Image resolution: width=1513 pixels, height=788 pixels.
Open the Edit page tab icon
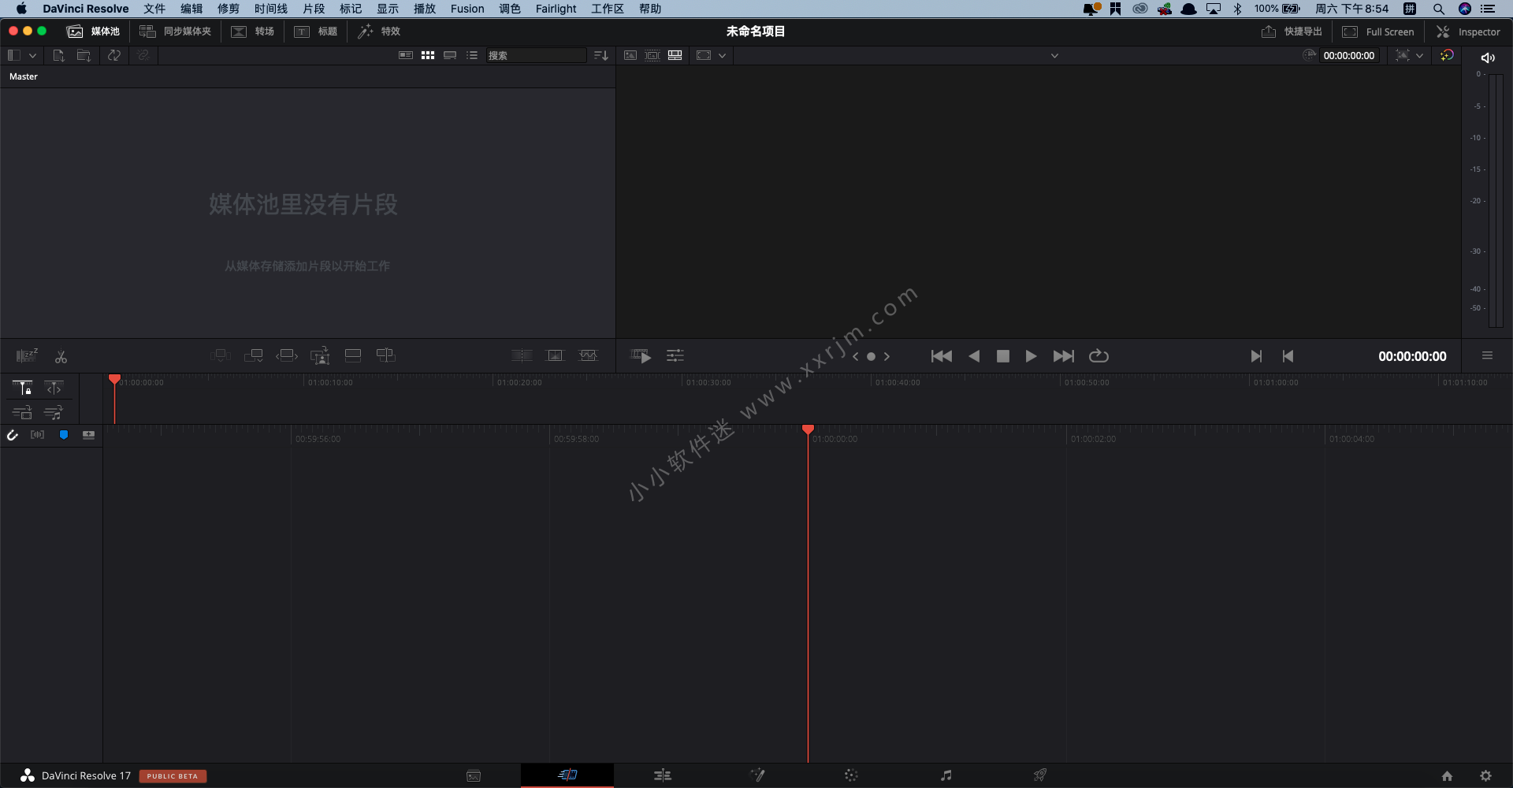point(663,775)
